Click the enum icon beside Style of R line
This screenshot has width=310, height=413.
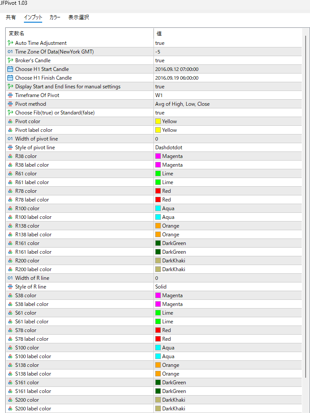click(x=10, y=286)
